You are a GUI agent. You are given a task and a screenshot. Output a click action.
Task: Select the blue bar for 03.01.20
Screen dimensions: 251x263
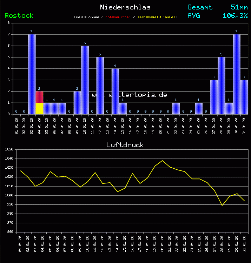[x=32, y=74]
